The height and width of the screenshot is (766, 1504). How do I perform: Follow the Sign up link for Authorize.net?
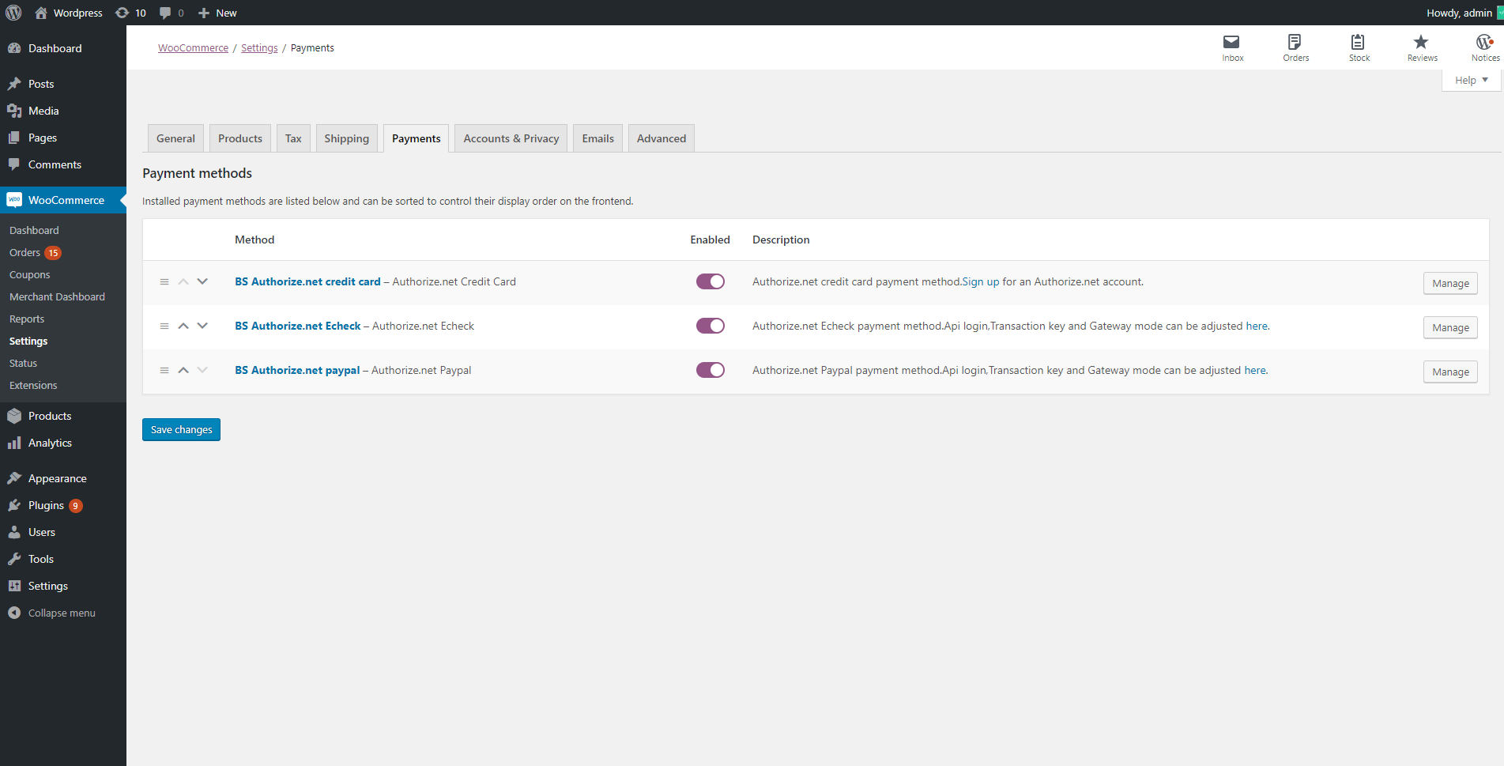pos(980,281)
